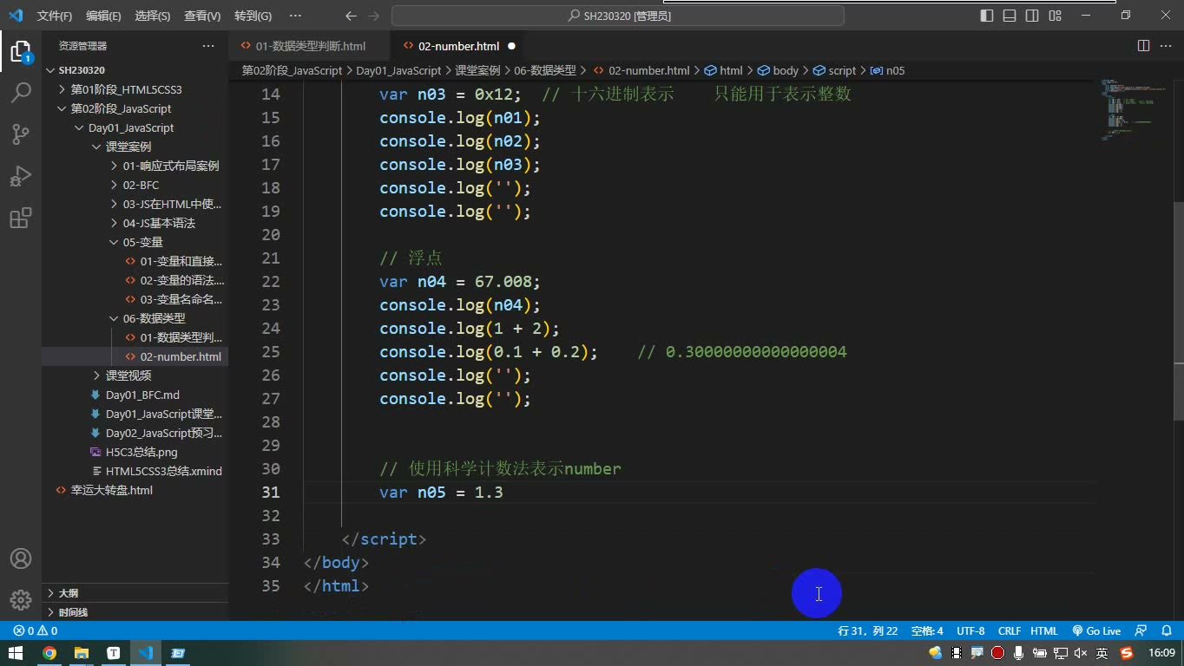Click the errors and warnings status indicator

(x=36, y=631)
